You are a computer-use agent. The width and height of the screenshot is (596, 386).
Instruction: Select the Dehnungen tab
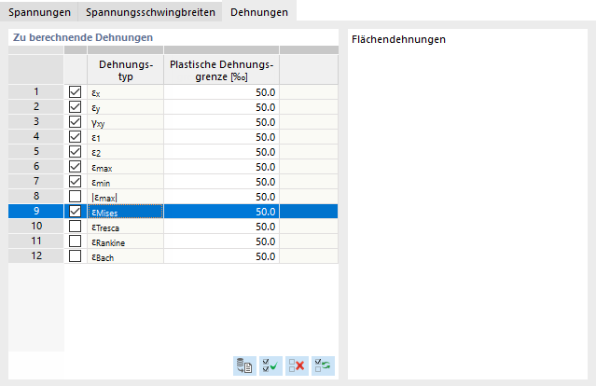click(x=259, y=12)
